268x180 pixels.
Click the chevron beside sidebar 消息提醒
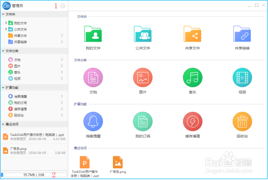(62, 96)
